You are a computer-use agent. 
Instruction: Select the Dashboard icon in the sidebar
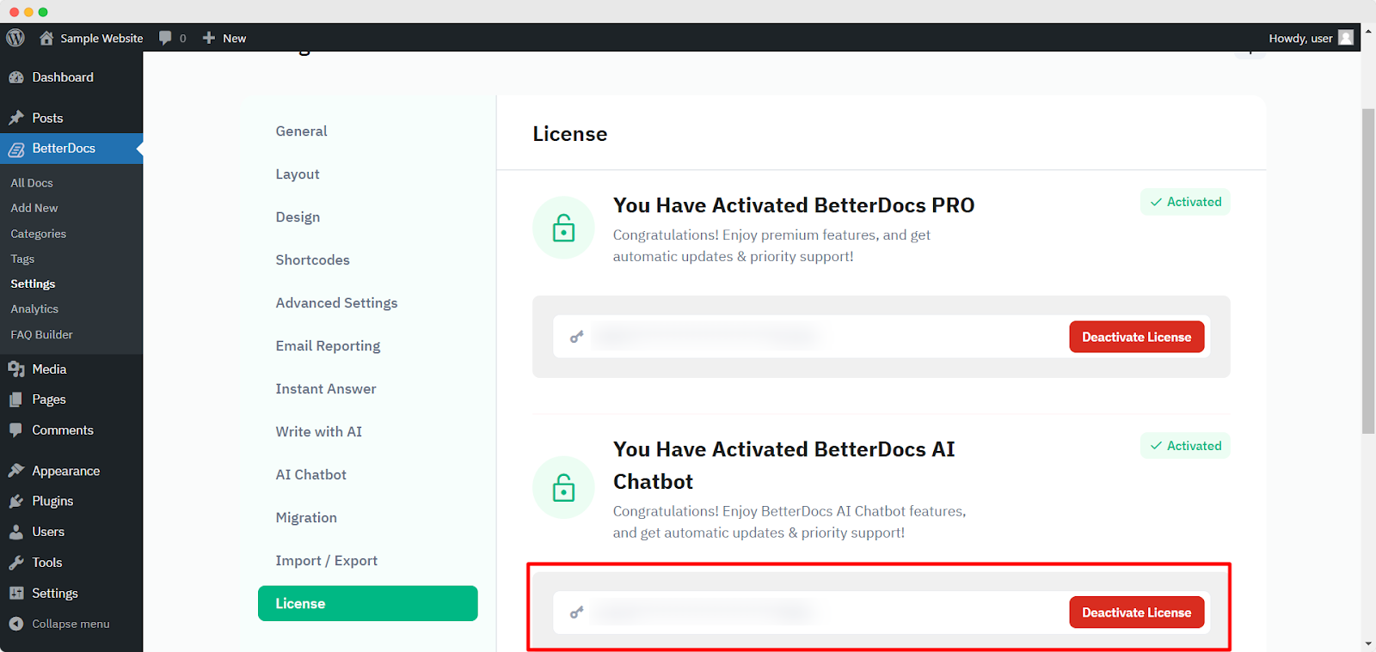(x=16, y=76)
